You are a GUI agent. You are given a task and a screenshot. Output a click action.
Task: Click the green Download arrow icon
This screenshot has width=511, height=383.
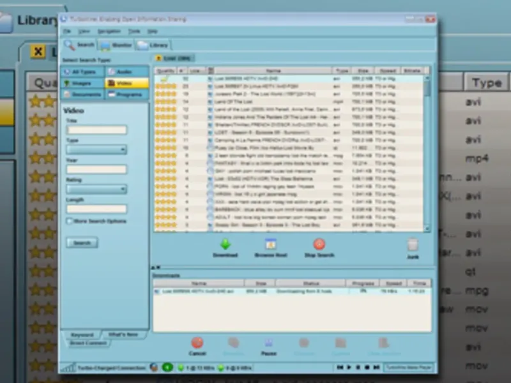pyautogui.click(x=225, y=244)
